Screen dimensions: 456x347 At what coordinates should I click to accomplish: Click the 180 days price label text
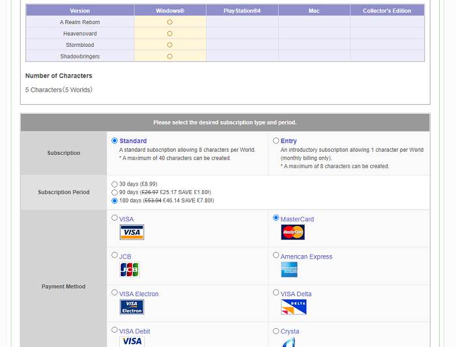[167, 201]
